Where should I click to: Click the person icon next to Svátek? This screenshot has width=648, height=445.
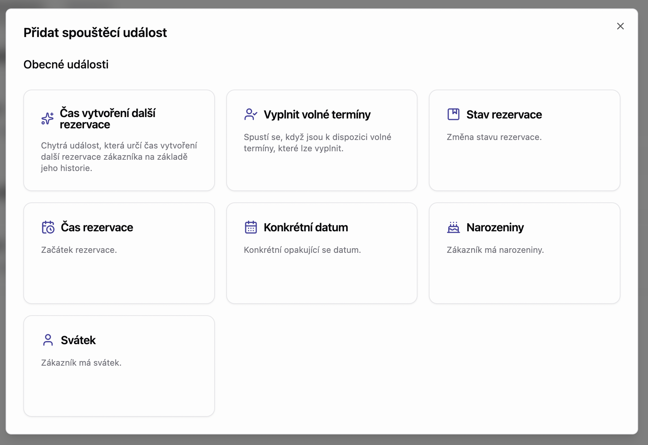[x=48, y=340]
